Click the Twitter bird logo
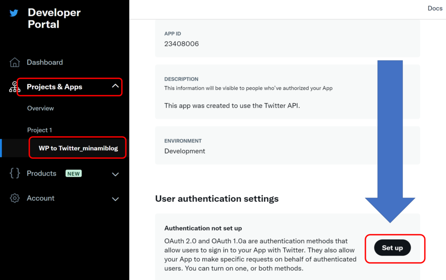The image size is (446, 280). click(14, 13)
